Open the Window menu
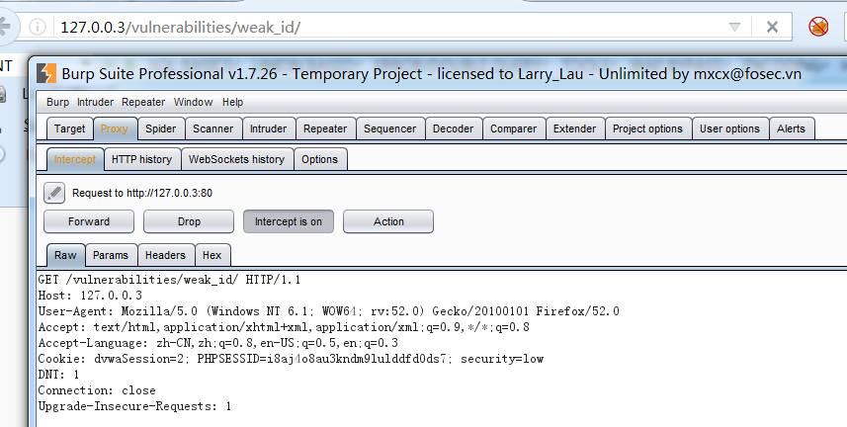This screenshot has height=427, width=847. click(193, 102)
